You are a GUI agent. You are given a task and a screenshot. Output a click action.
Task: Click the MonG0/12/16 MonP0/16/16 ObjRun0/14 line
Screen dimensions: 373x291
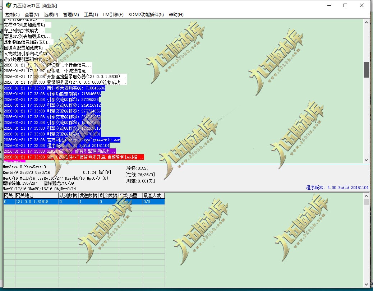coord(39,189)
